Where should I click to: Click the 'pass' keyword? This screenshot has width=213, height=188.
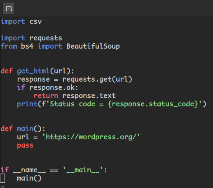(25, 146)
